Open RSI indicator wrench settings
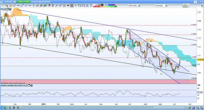The image size is (204, 110). [x=26, y=85]
